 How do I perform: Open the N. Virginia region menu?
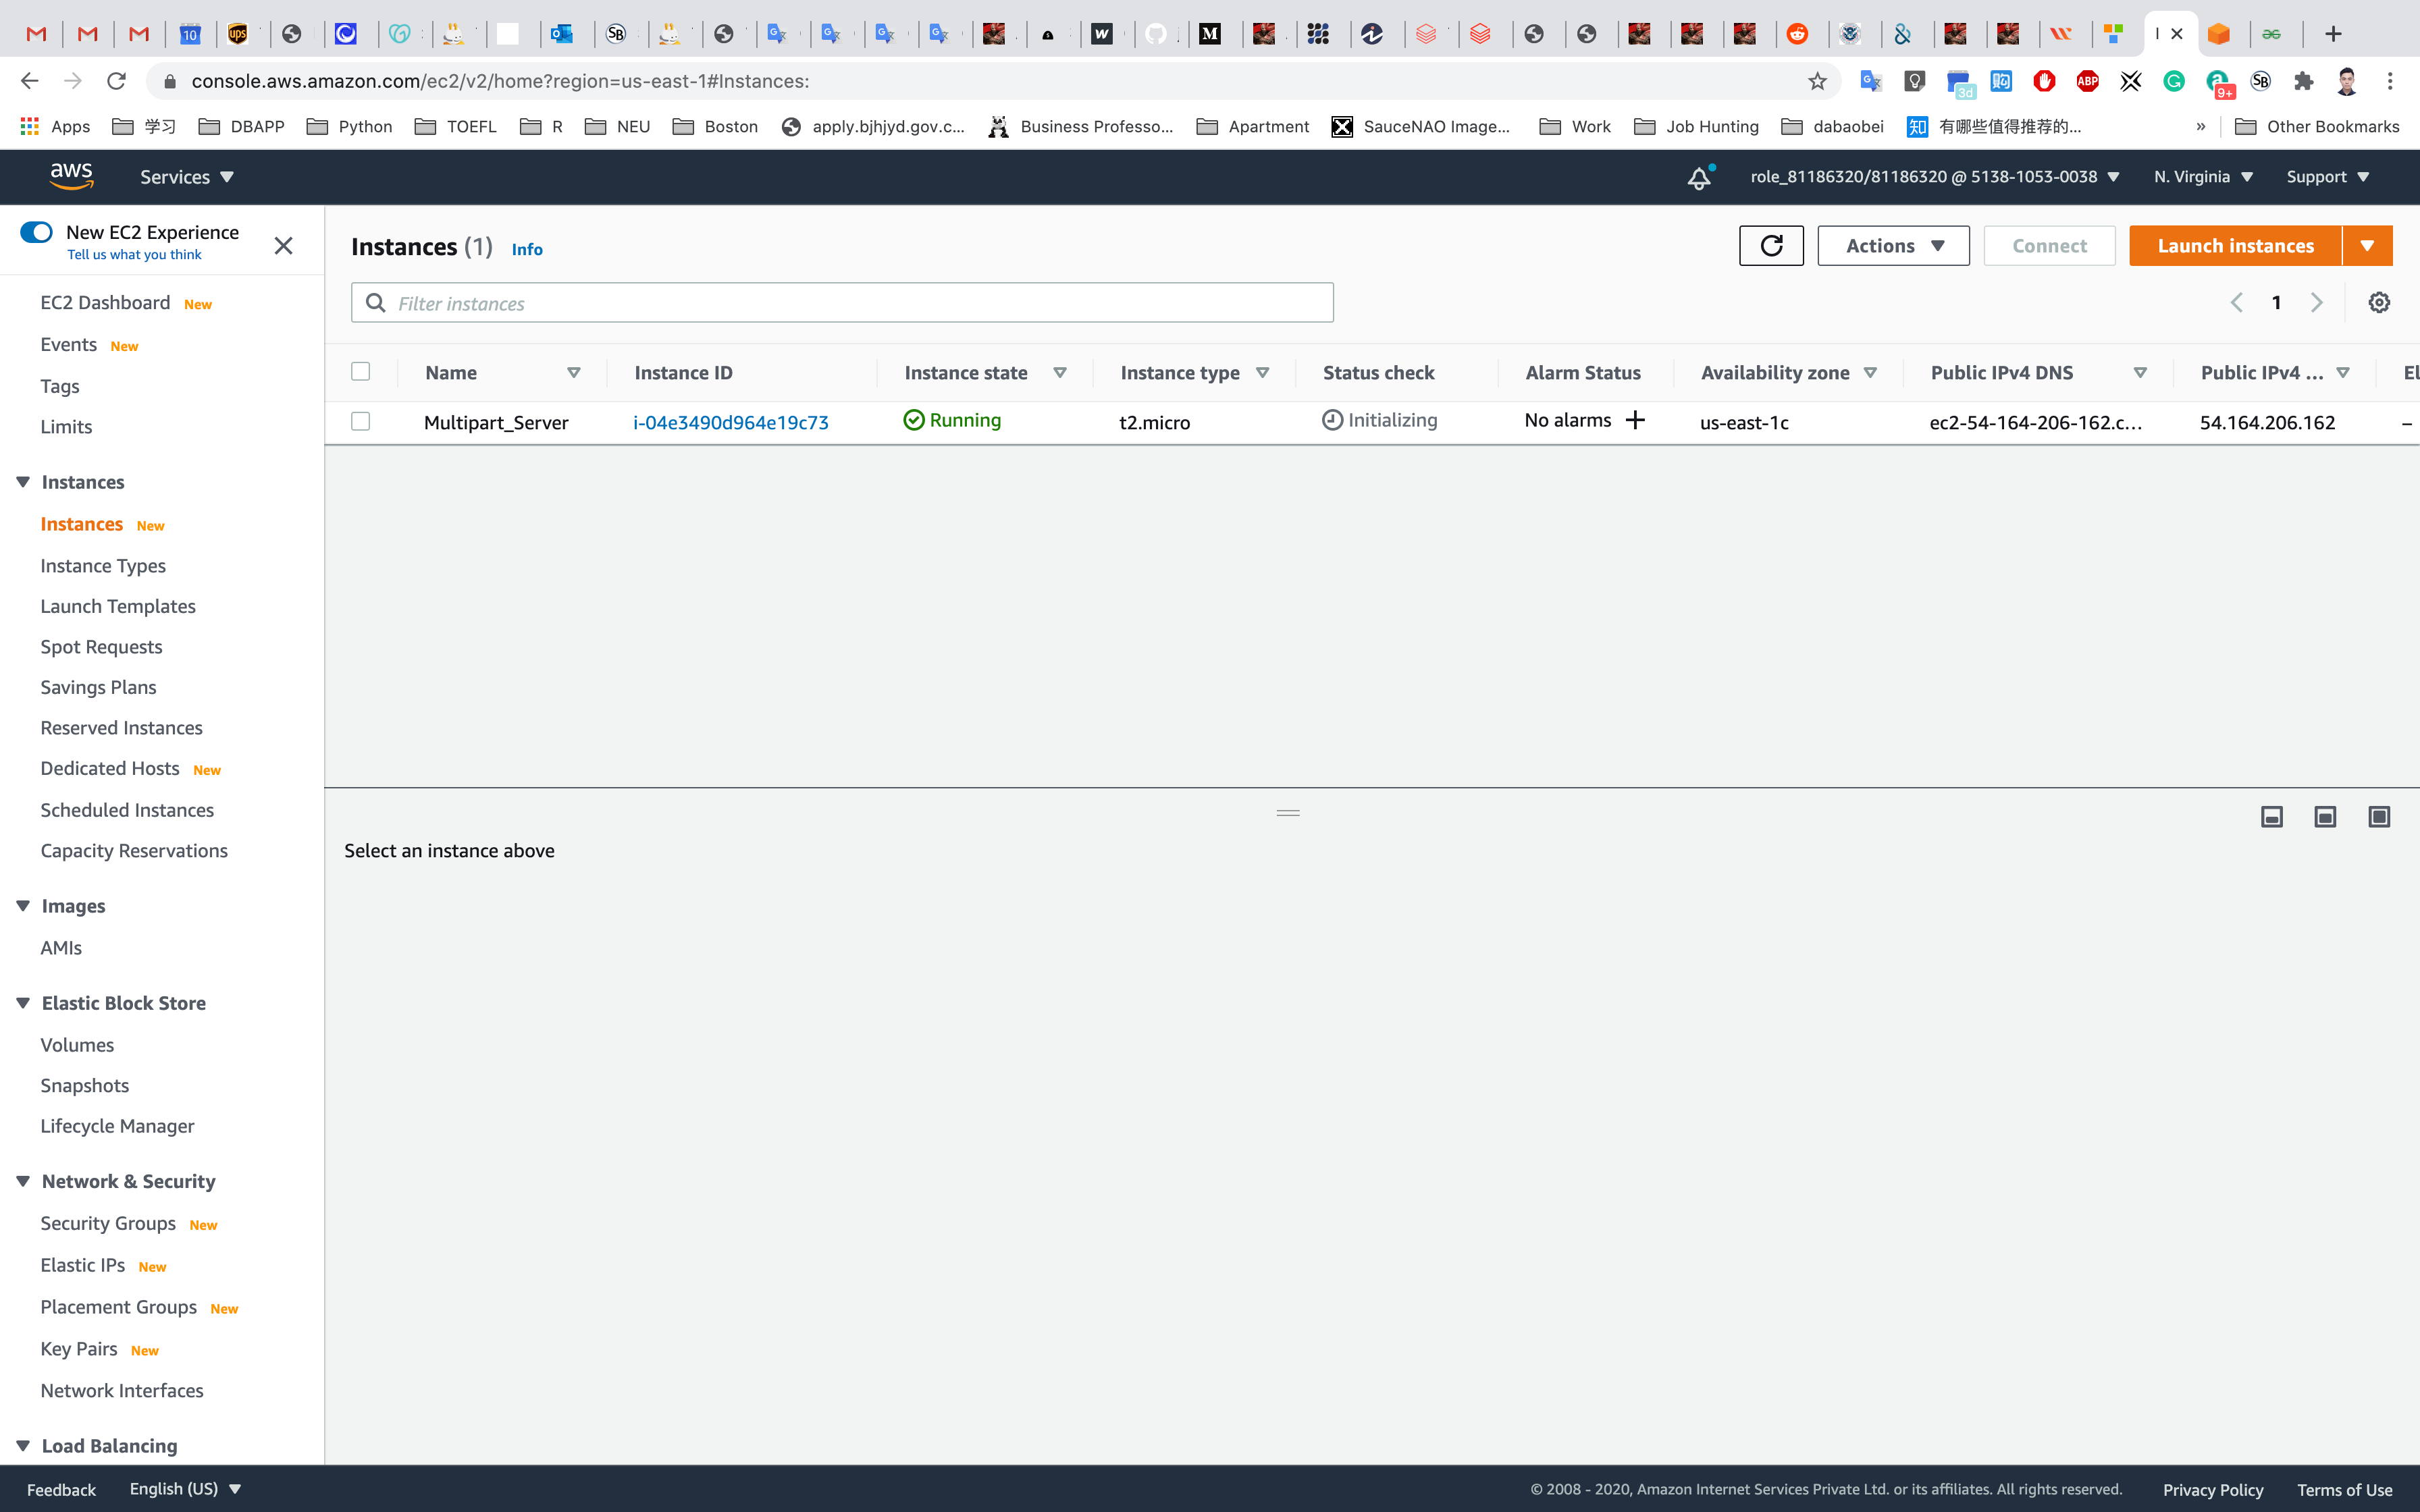2203,177
